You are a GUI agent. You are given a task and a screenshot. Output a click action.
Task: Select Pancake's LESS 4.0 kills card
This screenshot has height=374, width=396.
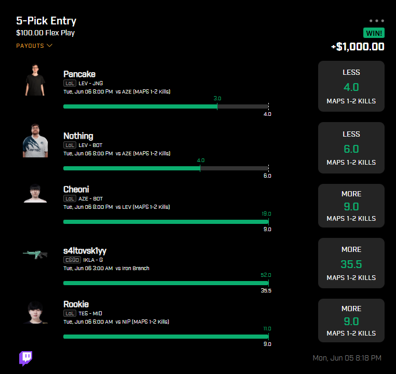click(351, 86)
